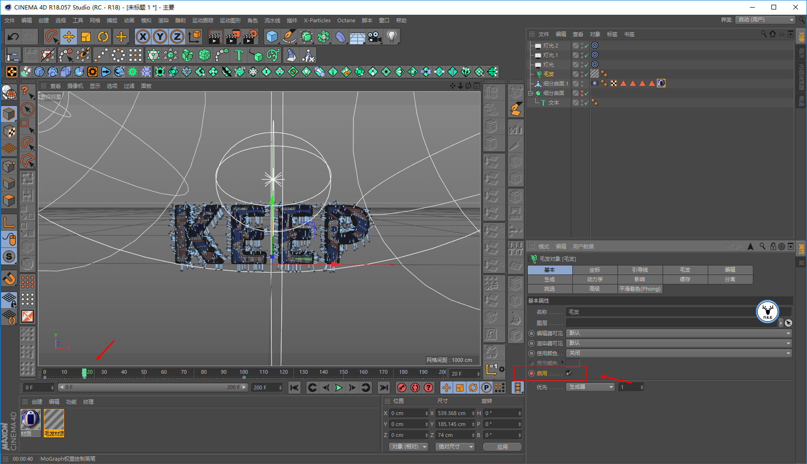This screenshot has width=807, height=464.
Task: Click the Undo arrow icon
Action: click(13, 37)
